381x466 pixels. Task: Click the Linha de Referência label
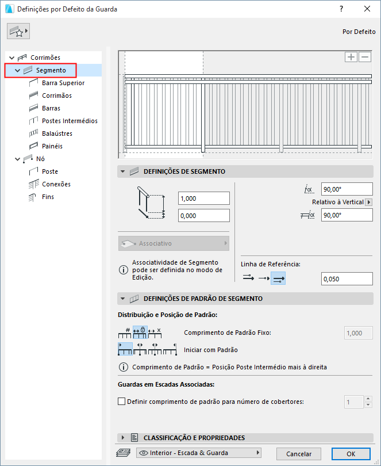point(271,264)
